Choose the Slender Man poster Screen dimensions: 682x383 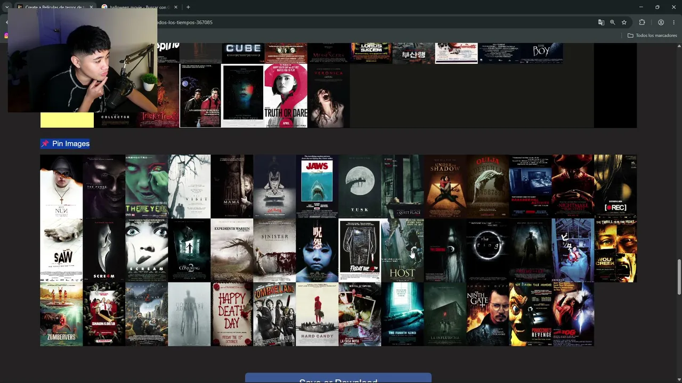(189, 314)
